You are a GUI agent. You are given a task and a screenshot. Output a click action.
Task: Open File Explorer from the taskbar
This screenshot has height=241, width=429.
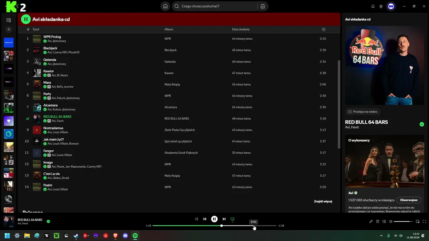pyautogui.click(x=27, y=236)
